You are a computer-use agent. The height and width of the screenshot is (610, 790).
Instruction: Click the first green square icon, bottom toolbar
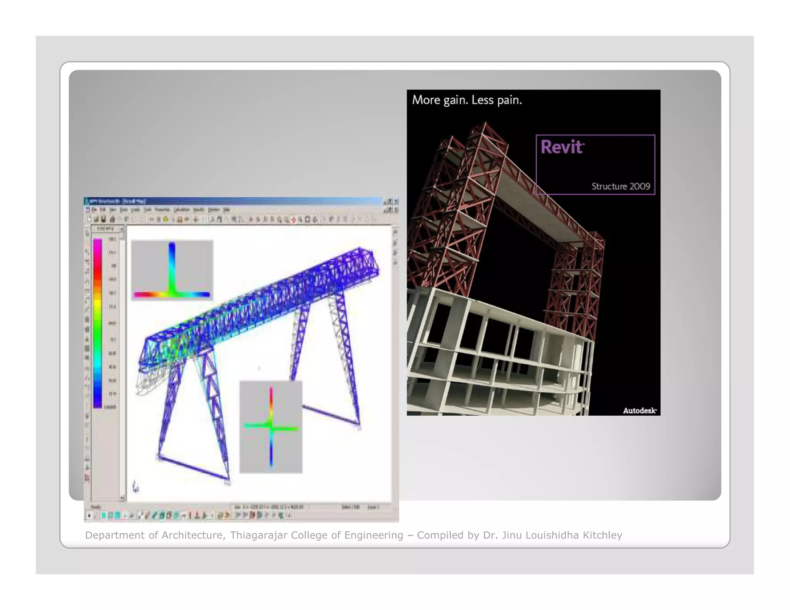pos(103,516)
